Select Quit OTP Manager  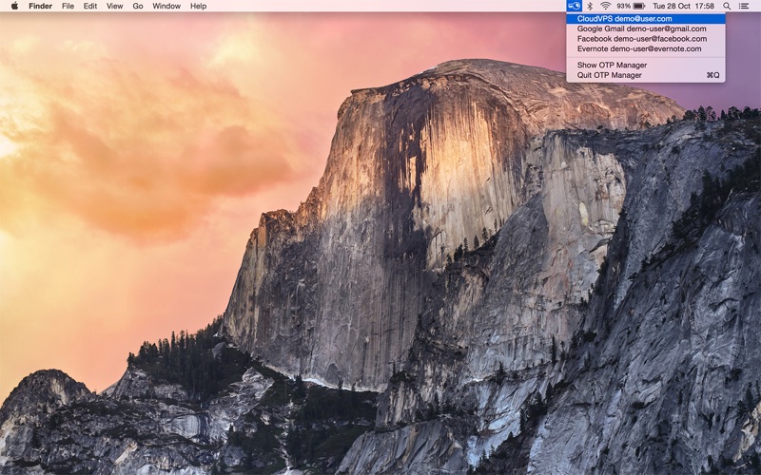[646, 75]
